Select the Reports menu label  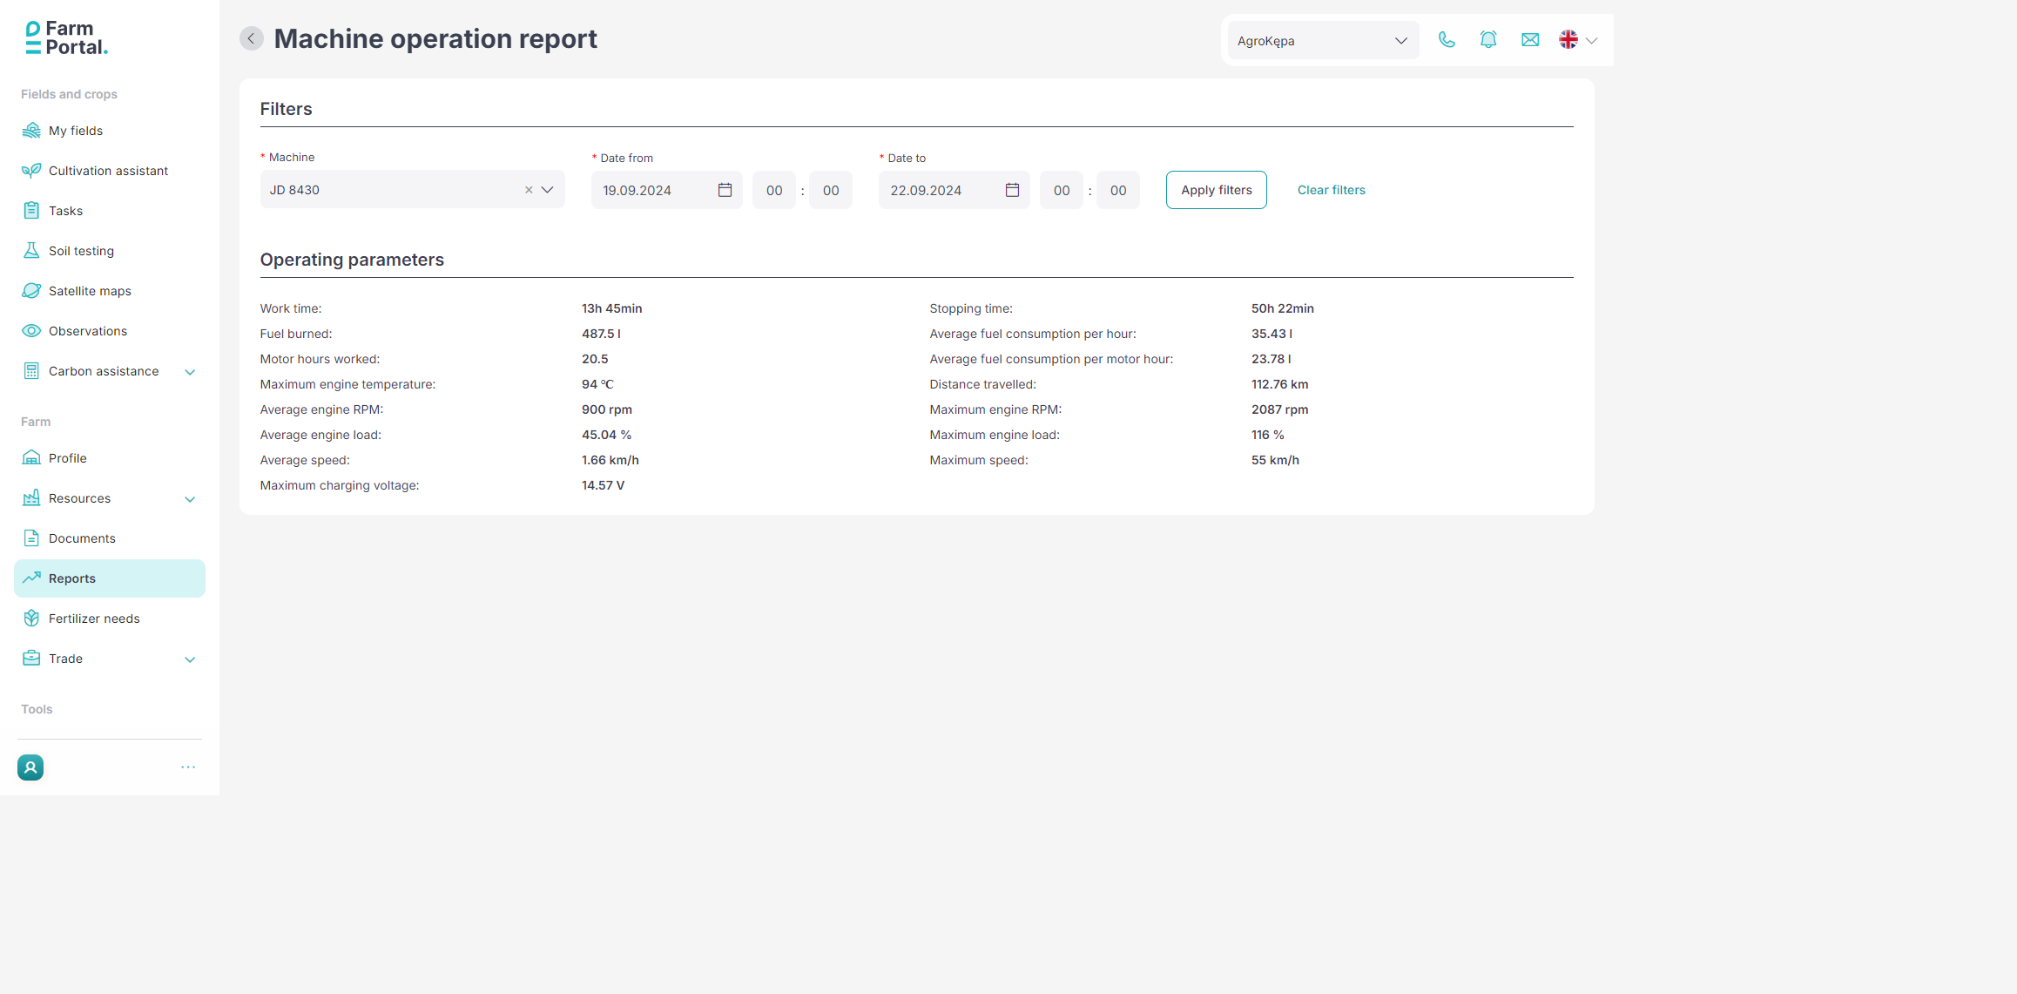(72, 578)
